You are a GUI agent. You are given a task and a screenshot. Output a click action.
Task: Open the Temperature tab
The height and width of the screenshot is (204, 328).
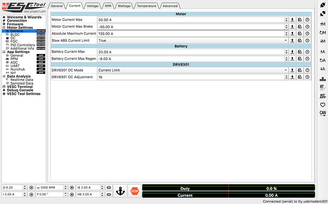tap(146, 6)
